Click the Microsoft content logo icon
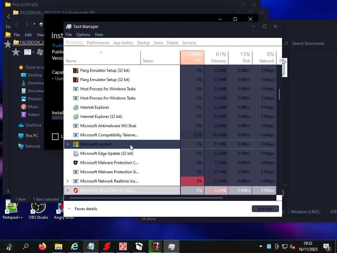 pyautogui.click(x=76, y=144)
